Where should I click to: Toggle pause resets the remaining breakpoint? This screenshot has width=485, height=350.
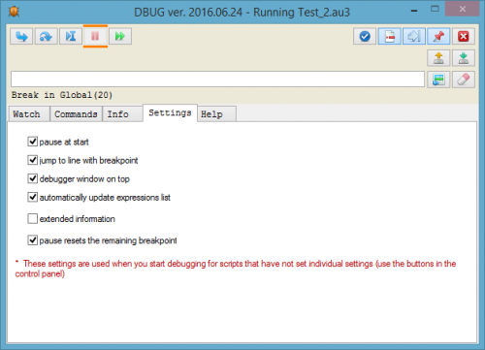tap(32, 240)
